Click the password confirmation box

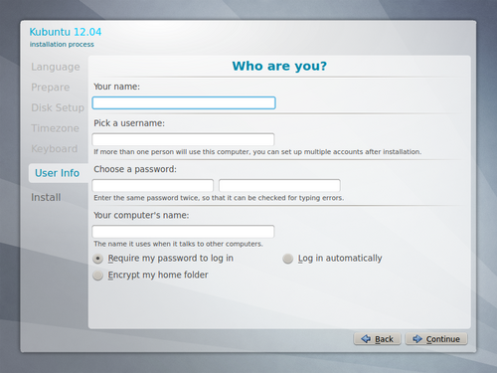[279, 185]
